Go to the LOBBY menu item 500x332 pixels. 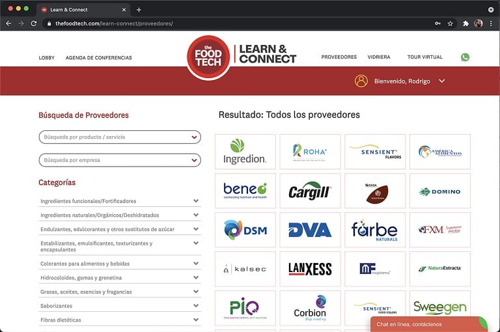click(x=47, y=58)
